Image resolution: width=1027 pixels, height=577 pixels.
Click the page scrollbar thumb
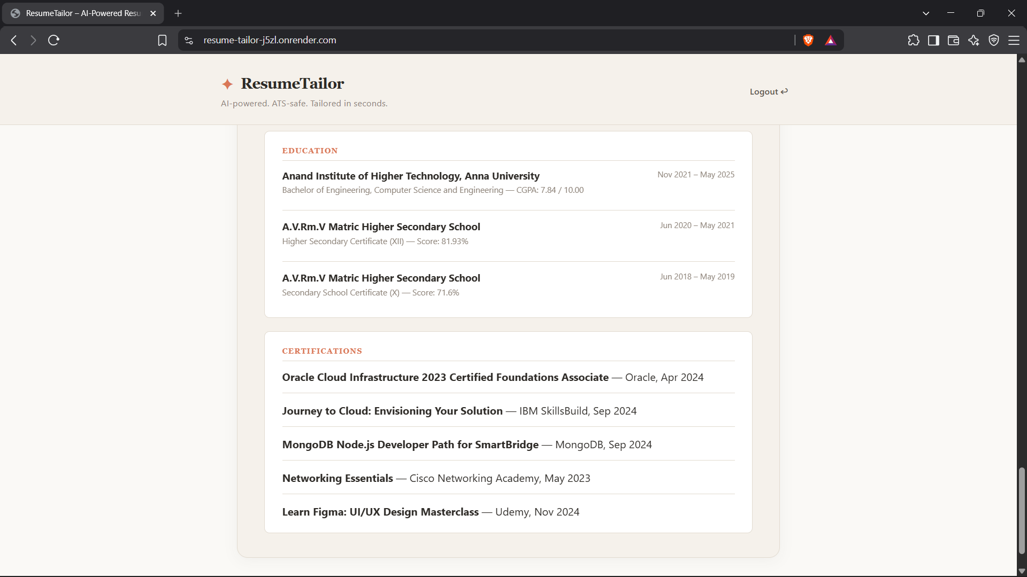1022,511
